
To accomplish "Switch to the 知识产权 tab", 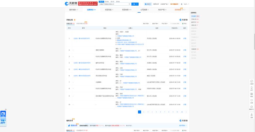I will (x=162, y=10).
